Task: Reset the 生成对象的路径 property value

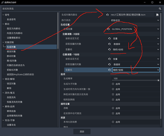Action: click(x=107, y=15)
